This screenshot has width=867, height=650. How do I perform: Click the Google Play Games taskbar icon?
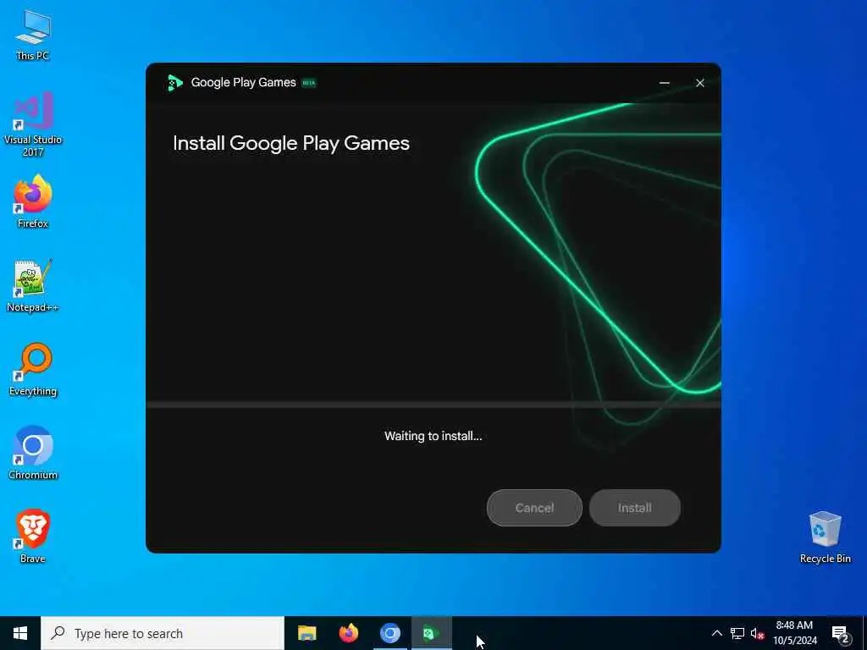(x=431, y=633)
